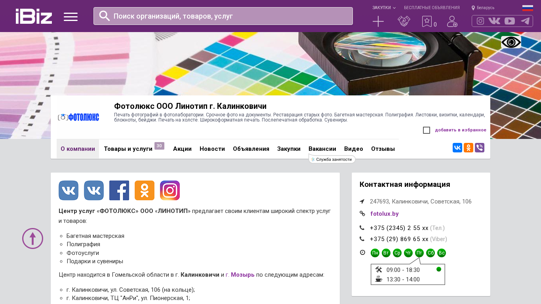Click working hours '09:00 - 18:30'
Viewport: 541px width, 304px height.
pos(403,270)
